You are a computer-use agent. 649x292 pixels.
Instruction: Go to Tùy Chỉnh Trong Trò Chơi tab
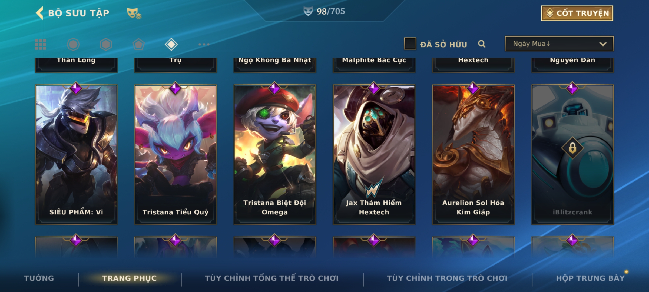coord(447,278)
